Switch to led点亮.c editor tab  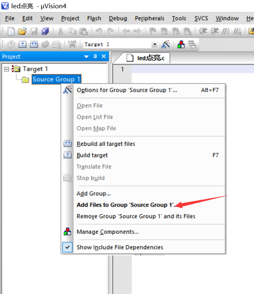146,58
